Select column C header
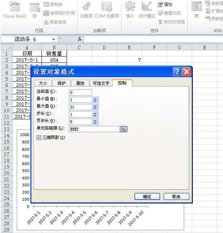The image size is (223, 233). [79, 48]
